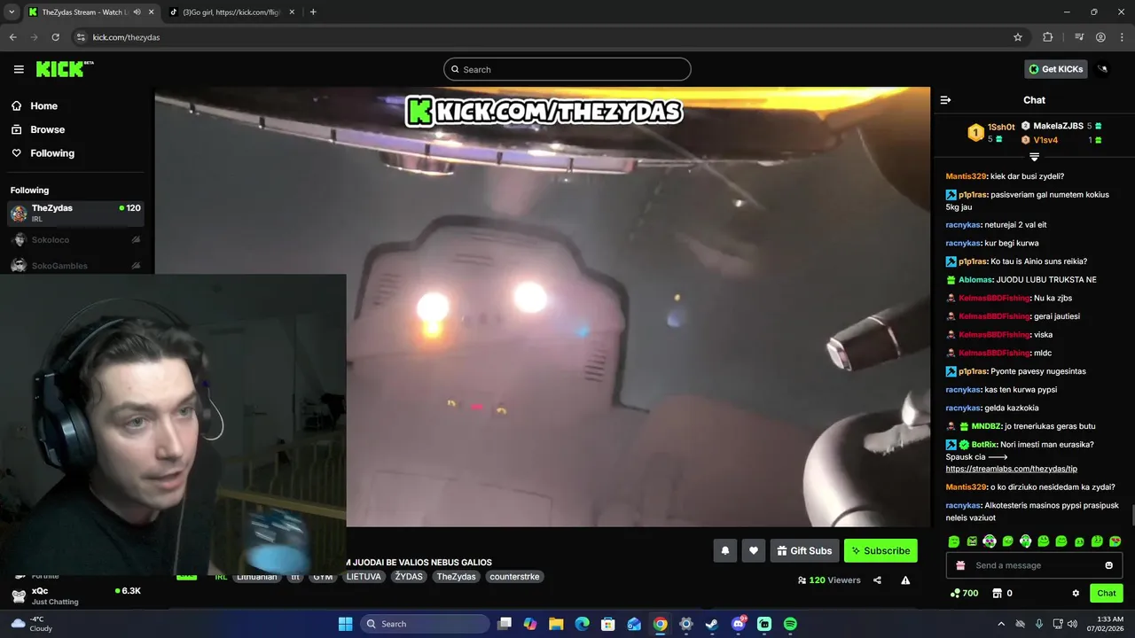
Task: Click MNDBZ username in chat
Action: click(x=986, y=426)
